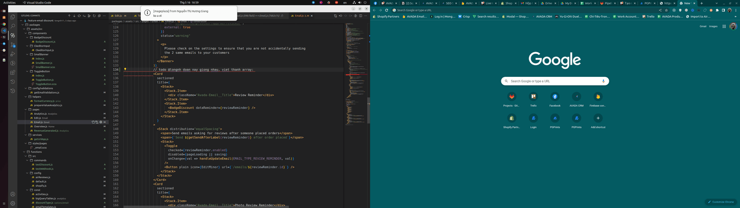Open the Extensions view in activity bar
Image resolution: width=740 pixels, height=208 pixels.
tap(13, 73)
